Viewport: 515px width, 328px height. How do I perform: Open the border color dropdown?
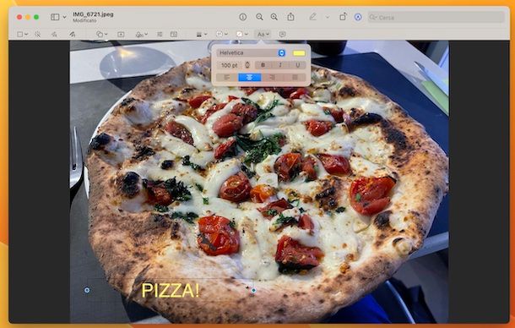pyautogui.click(x=222, y=34)
